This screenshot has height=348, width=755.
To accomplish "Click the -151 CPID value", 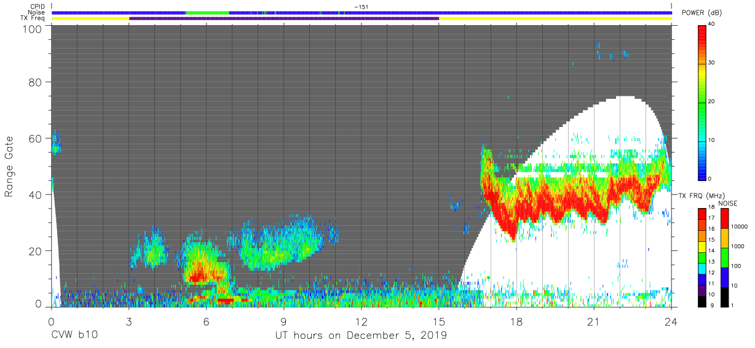I will [361, 7].
